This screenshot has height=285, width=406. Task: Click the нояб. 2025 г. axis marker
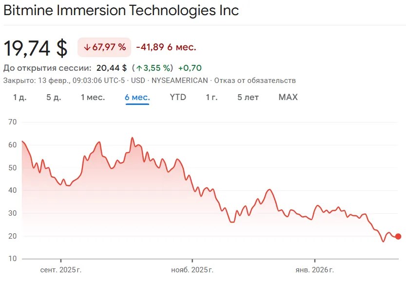(x=193, y=270)
